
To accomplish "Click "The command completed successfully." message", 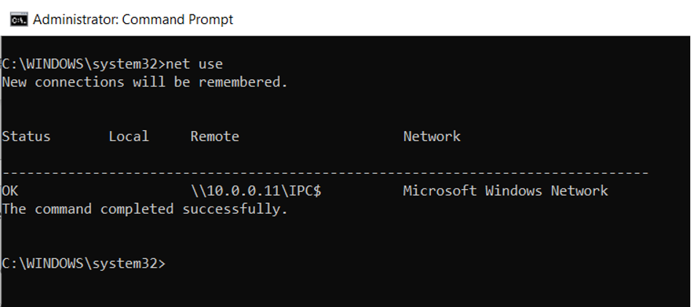I will tap(144, 210).
